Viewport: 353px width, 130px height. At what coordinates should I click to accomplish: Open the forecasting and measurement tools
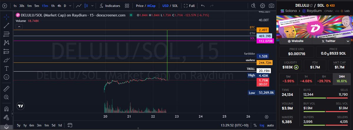[6, 51]
